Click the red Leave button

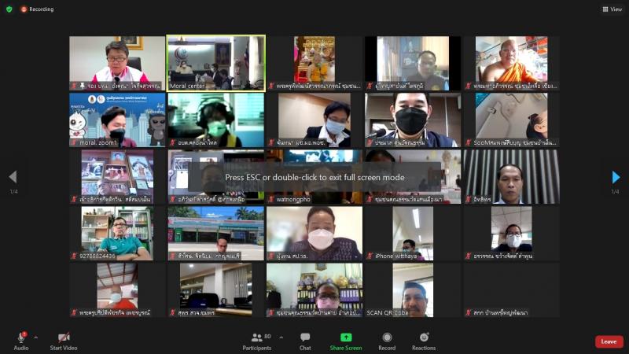point(609,341)
